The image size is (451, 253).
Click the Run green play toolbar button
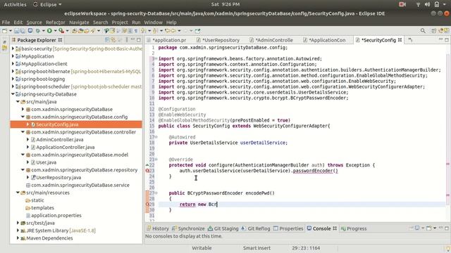[x=49, y=31]
